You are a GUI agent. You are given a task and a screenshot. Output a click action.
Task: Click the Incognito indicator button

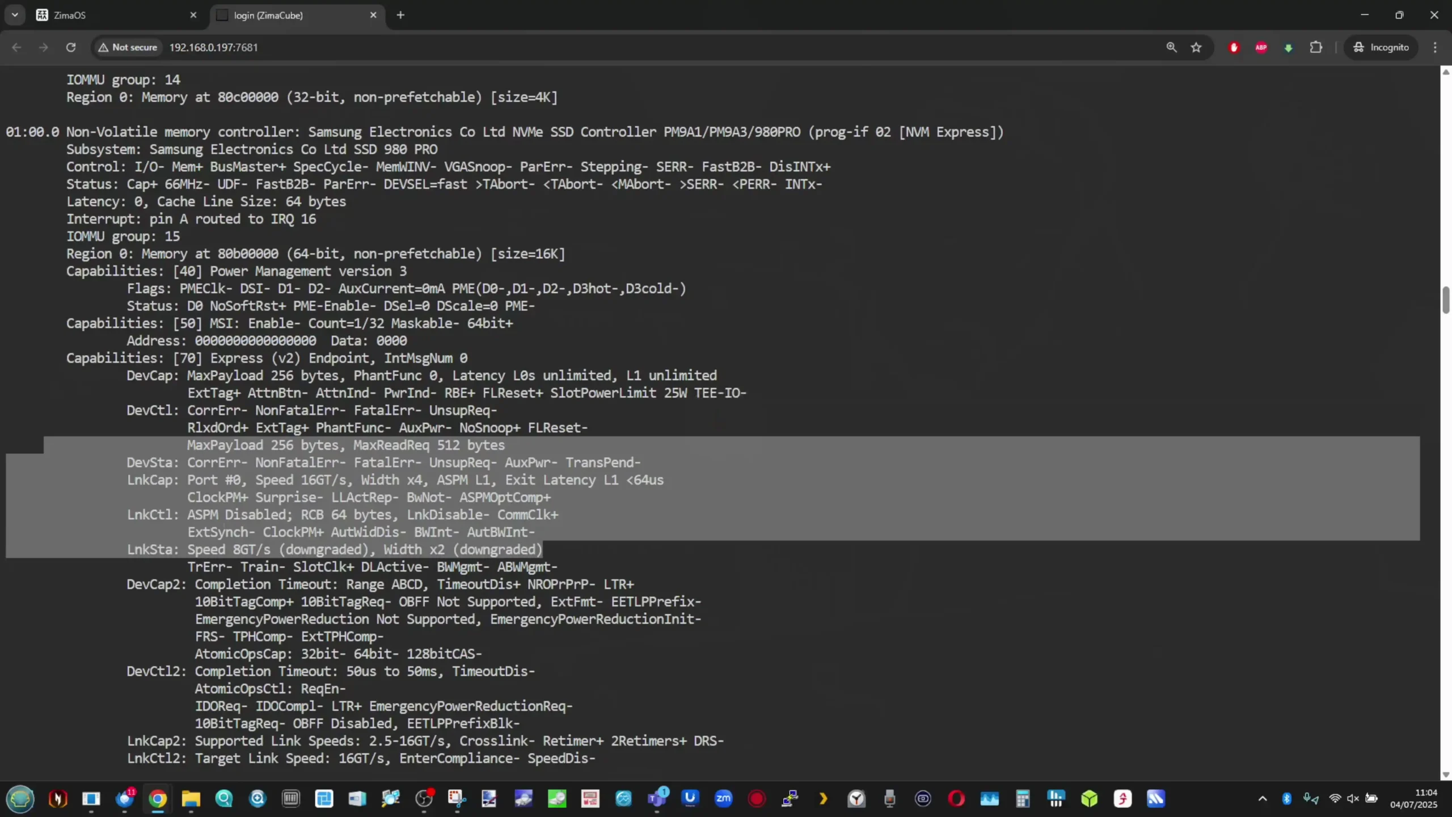(1381, 47)
